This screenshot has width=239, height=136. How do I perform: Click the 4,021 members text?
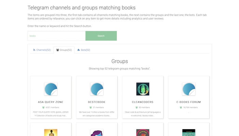click(x=52, y=108)
